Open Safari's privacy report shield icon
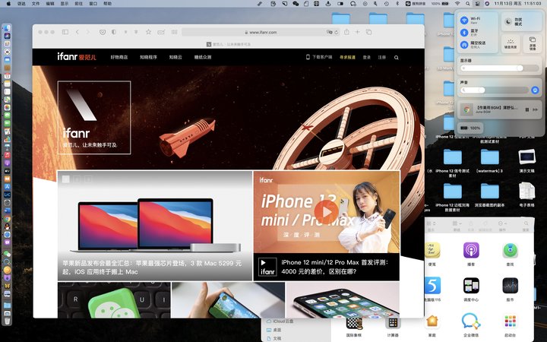The width and height of the screenshot is (547, 342). (114, 32)
